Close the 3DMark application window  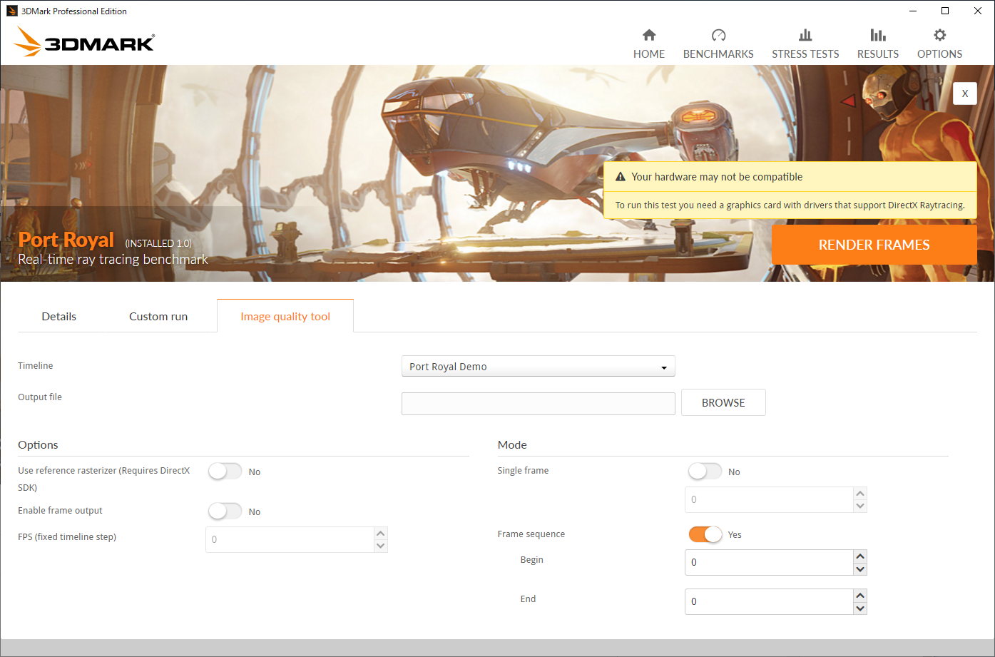[978, 11]
